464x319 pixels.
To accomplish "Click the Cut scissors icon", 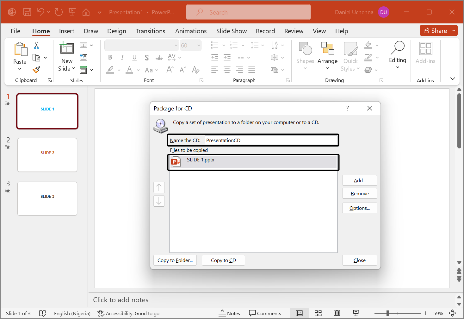I will (36, 46).
